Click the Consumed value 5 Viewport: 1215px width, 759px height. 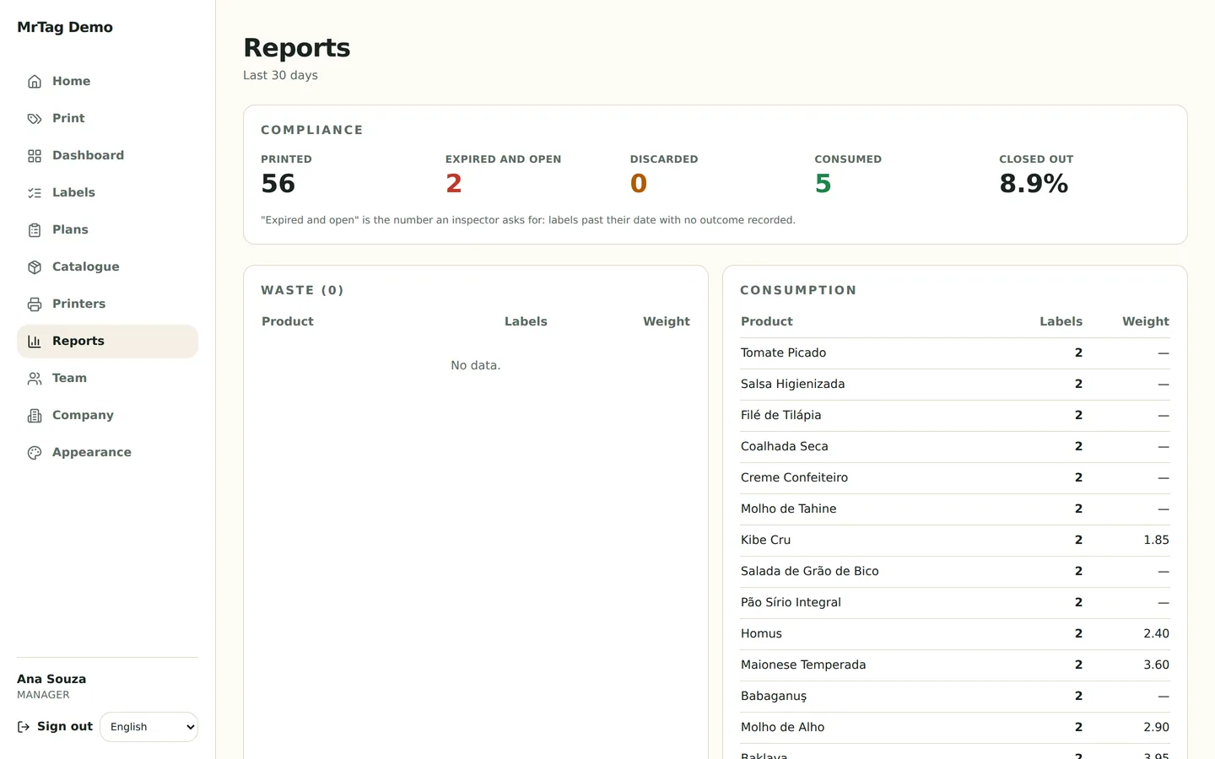(x=823, y=183)
